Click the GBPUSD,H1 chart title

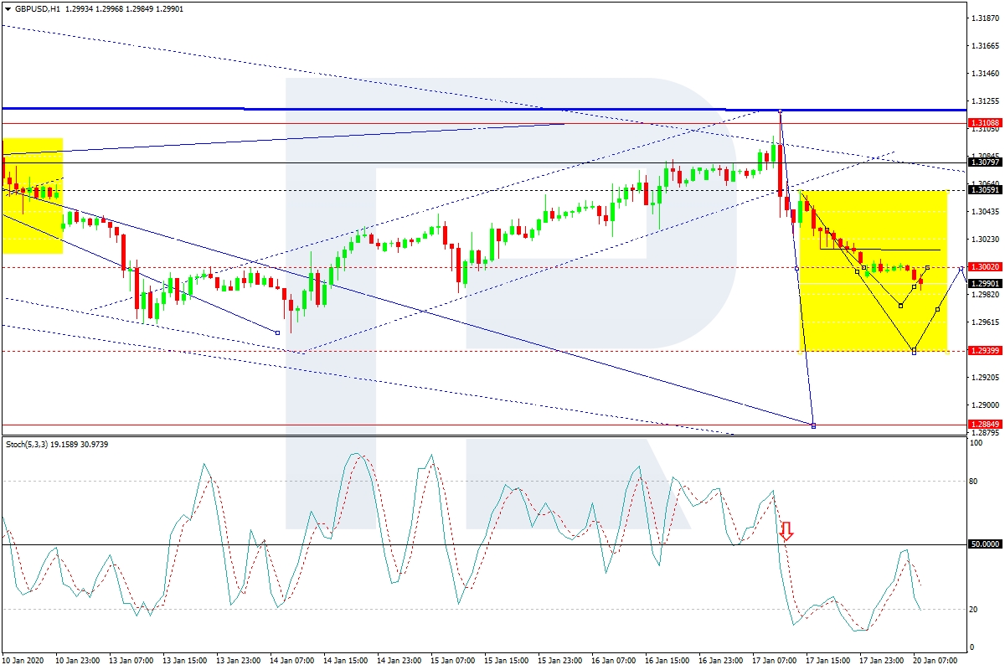point(37,8)
